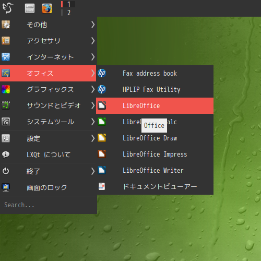Expand the システムツール submenu arrow
This screenshot has width=261, height=261.
point(93,122)
